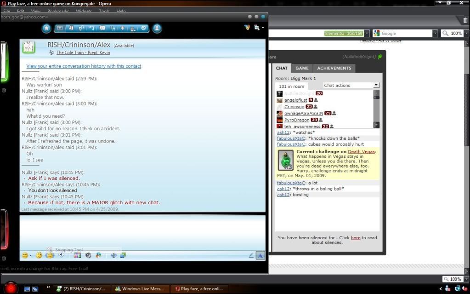Click the colorful film-strip pack icon
The height and width of the screenshot is (294, 470).
pyautogui.click(x=77, y=255)
